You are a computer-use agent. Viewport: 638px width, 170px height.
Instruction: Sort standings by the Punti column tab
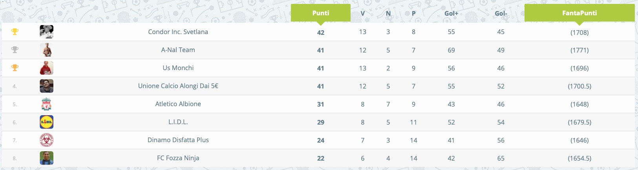[x=321, y=13]
